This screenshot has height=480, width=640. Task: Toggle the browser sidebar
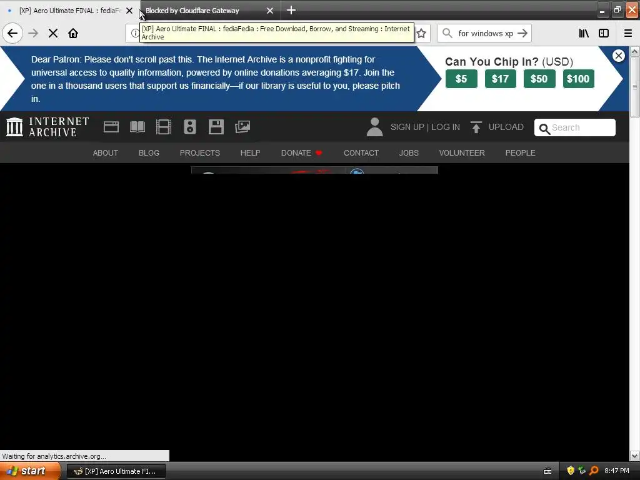(604, 33)
